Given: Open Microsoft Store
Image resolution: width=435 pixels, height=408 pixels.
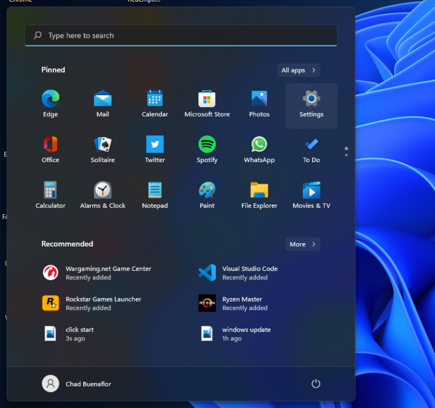Looking at the screenshot, I should [x=207, y=104].
